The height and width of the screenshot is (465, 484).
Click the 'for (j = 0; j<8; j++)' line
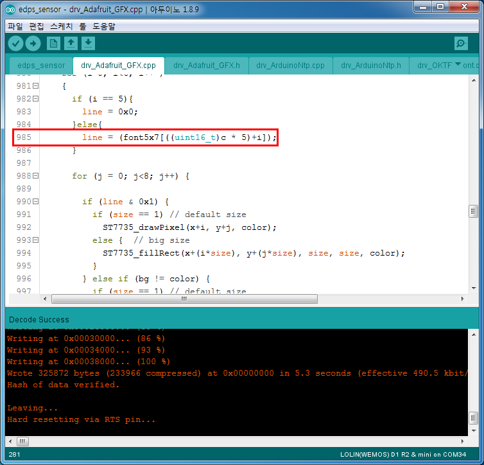pos(130,176)
